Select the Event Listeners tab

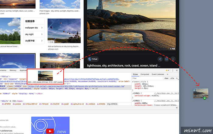158,74
